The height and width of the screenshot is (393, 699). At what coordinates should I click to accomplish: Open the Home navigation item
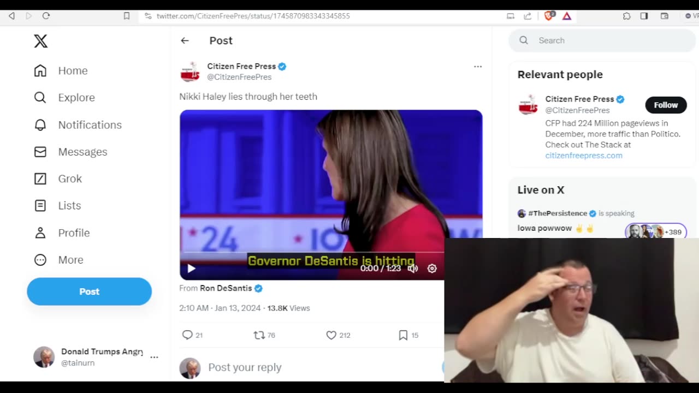click(61, 70)
